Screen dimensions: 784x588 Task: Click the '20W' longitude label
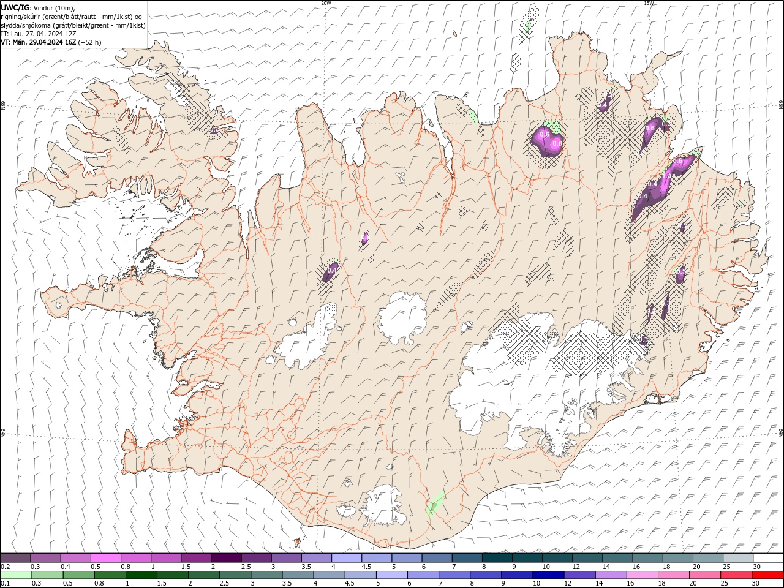[326, 3]
